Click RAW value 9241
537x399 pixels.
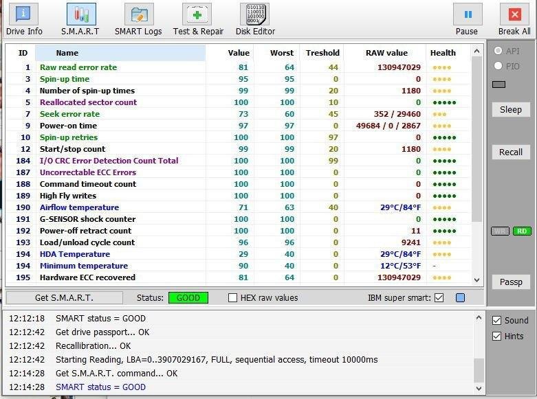(410, 242)
